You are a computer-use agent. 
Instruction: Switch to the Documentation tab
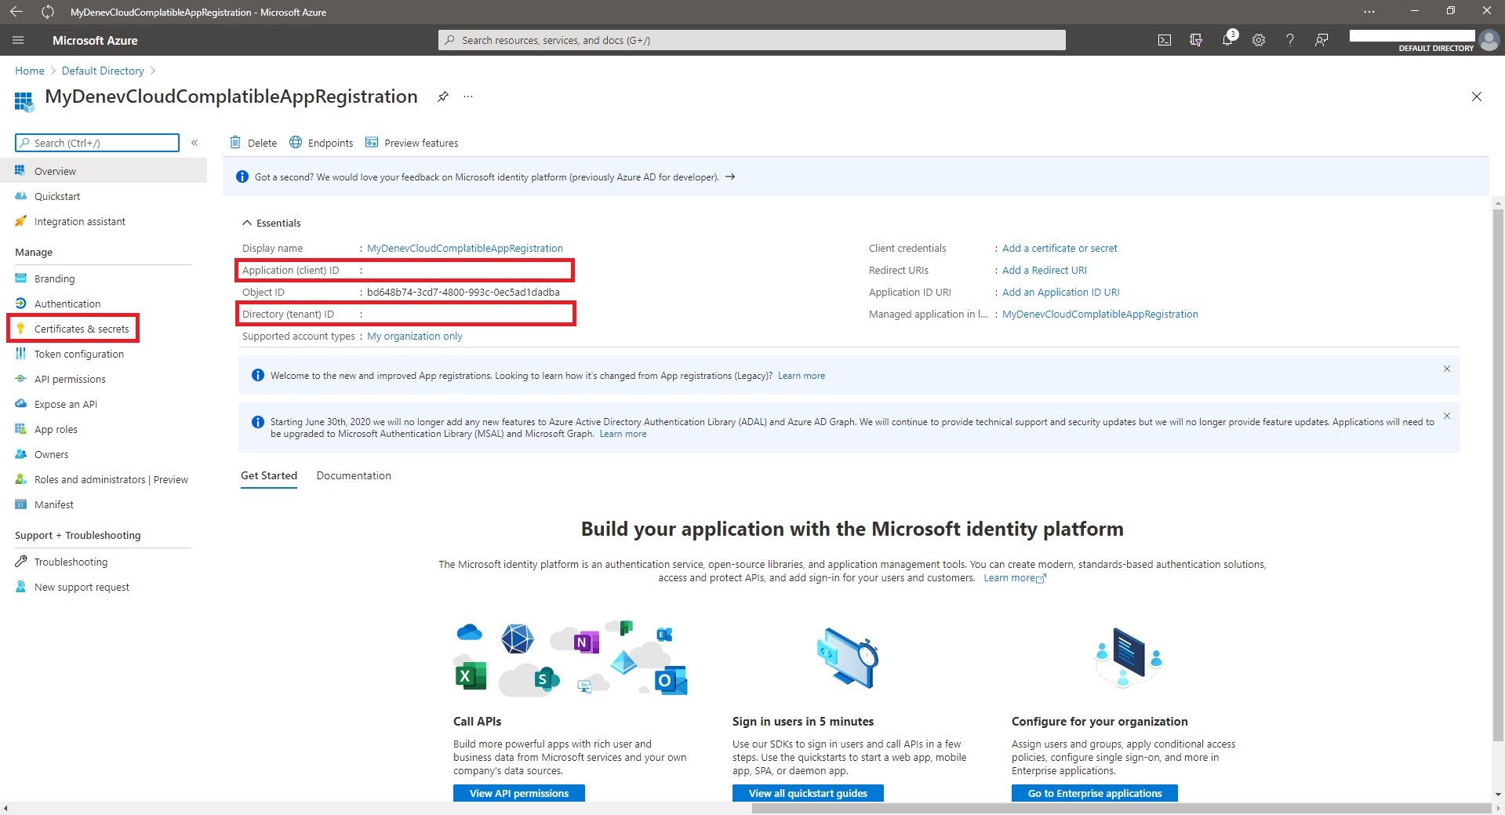[353, 475]
